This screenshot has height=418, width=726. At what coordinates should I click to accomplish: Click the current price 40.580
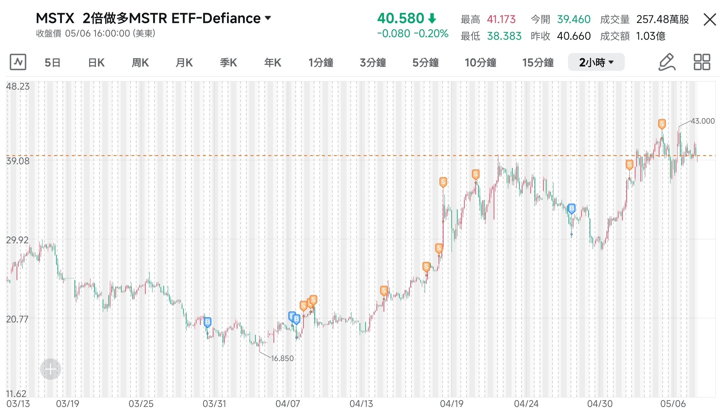pos(400,18)
